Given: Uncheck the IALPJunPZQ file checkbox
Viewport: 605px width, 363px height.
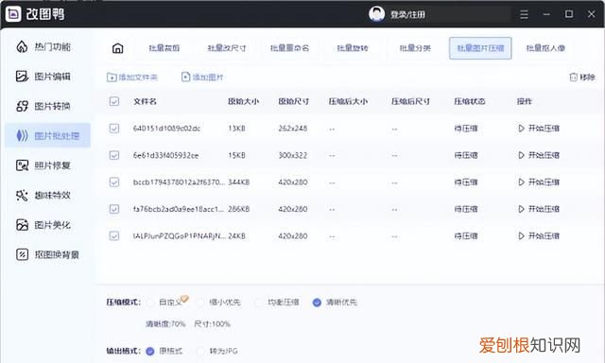Looking at the screenshot, I should click(114, 235).
